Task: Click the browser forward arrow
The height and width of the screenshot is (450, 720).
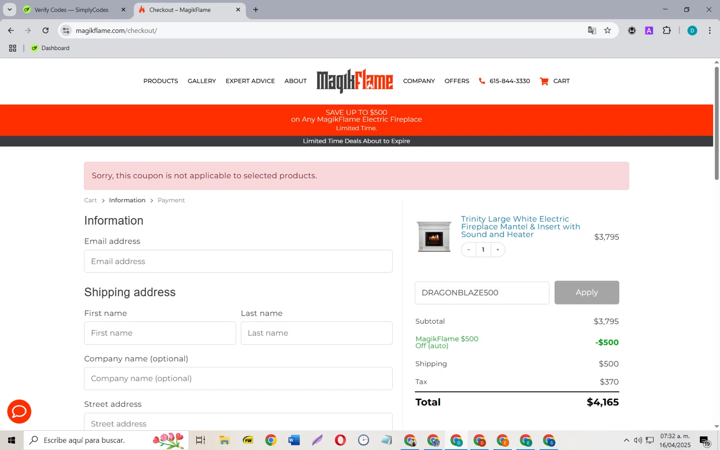Action: pos(28,30)
